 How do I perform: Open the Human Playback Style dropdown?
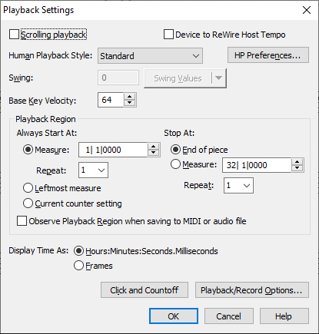pos(150,56)
